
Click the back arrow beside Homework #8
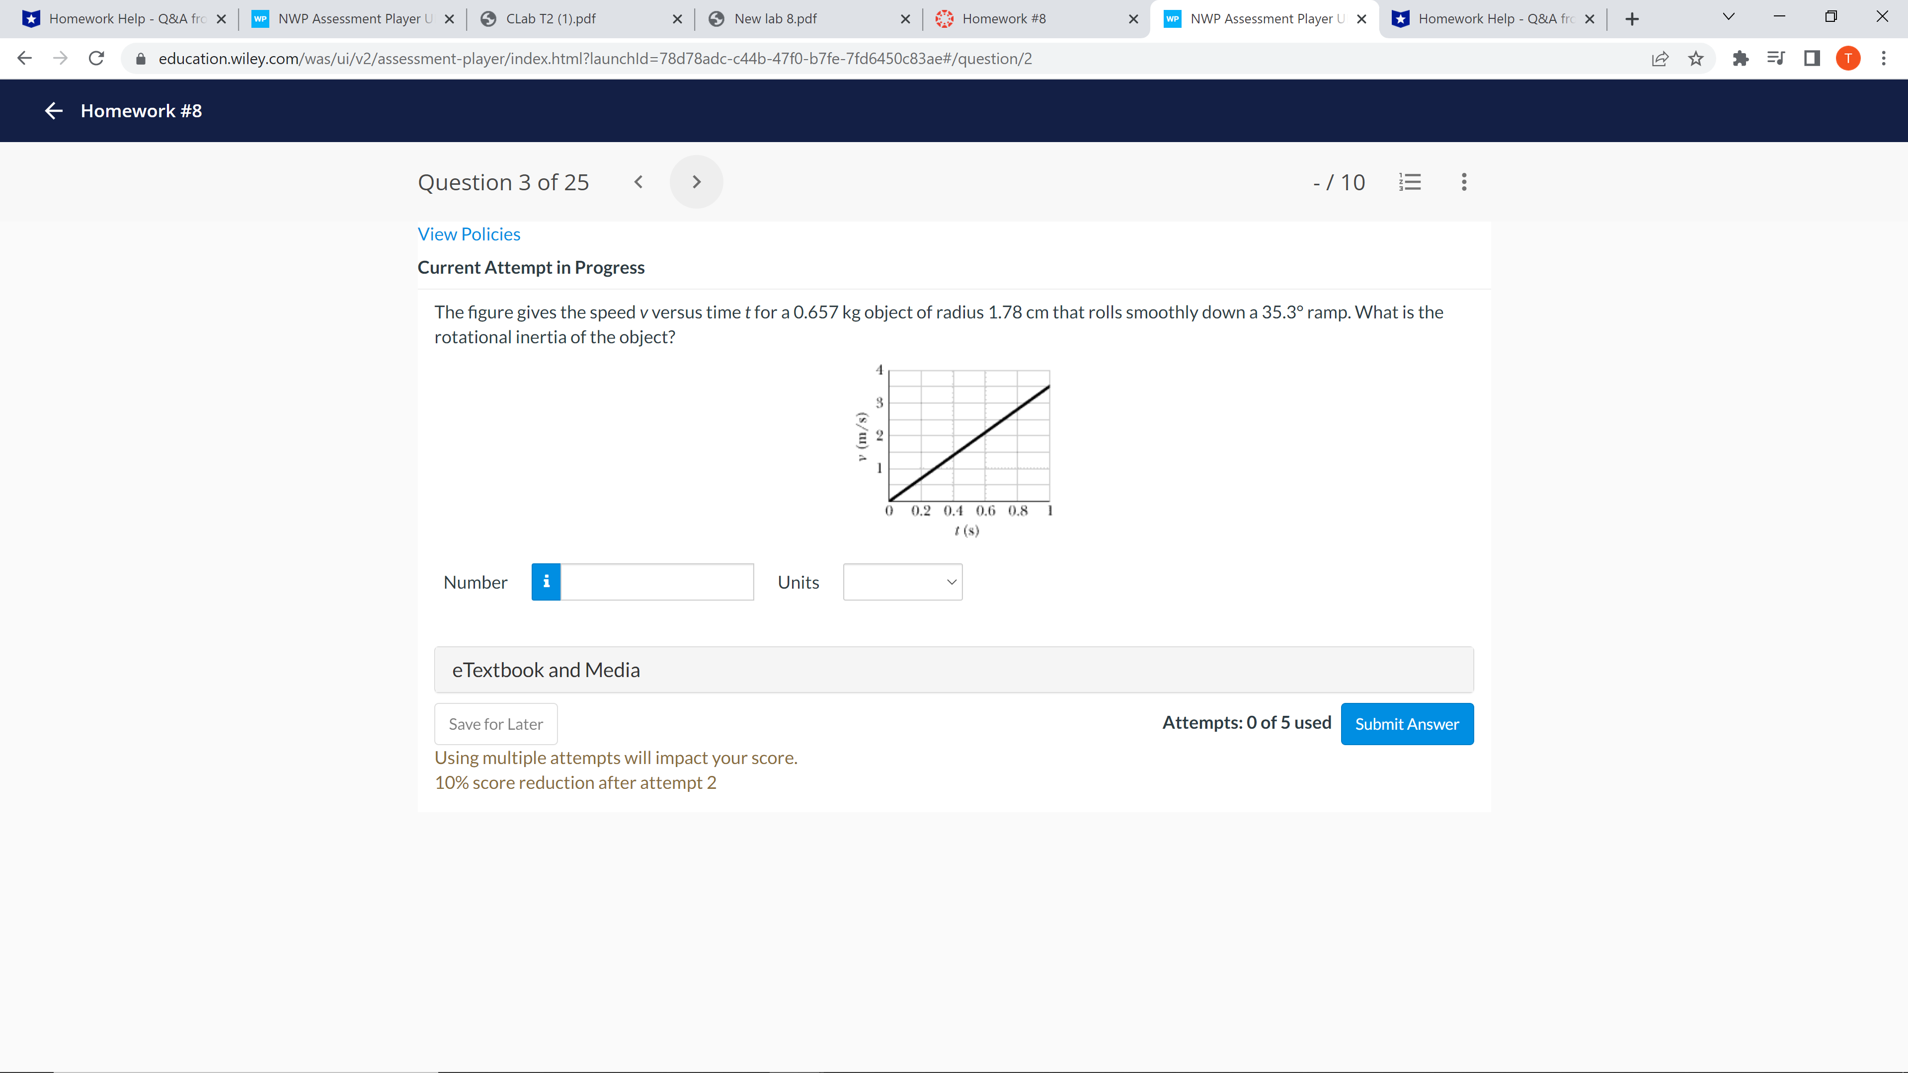point(53,111)
